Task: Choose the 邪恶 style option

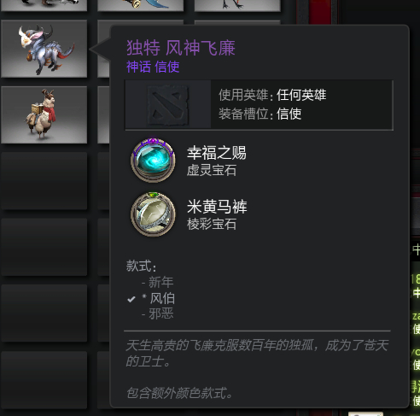Action: coord(157,313)
